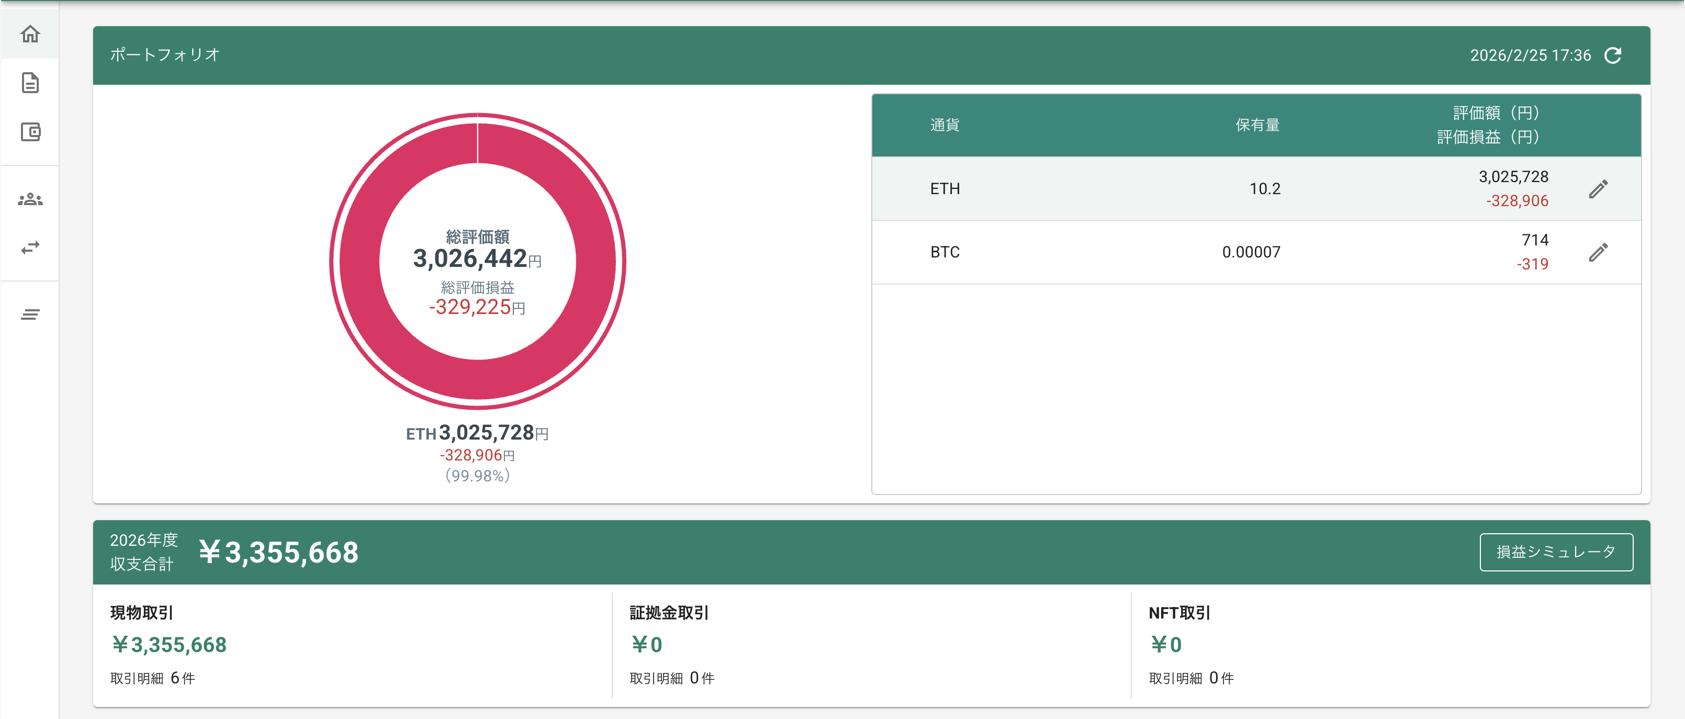
Task: Open the transfer arrows sidebar icon
Action: (30, 248)
